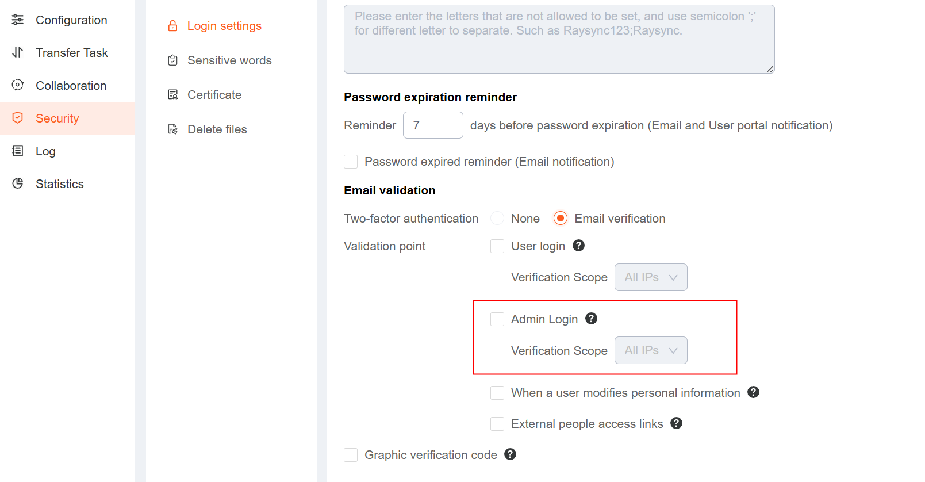Click the help icon beside Admin Login
925x482 pixels.
click(x=592, y=319)
